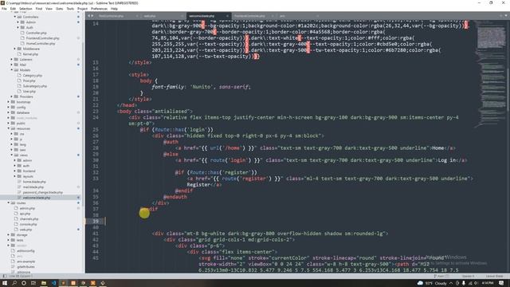The width and height of the screenshot is (510, 287).
Task: Open the Project menu
Action: (82, 9)
